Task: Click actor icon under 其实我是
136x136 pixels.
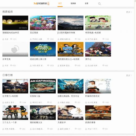Action: [31, 39]
